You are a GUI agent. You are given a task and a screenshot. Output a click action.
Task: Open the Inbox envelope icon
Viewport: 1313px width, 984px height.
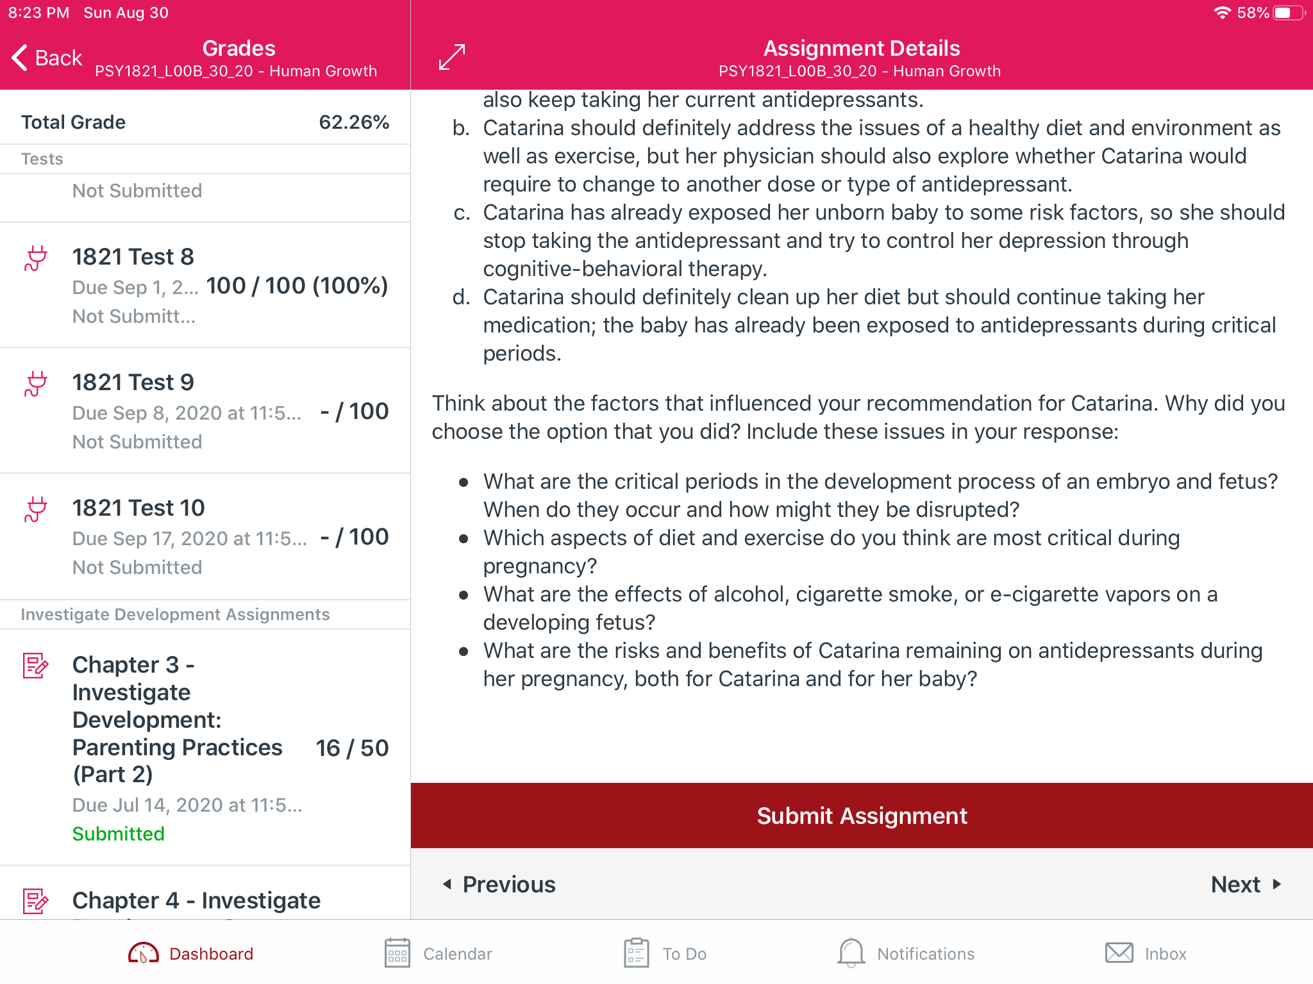(1119, 953)
